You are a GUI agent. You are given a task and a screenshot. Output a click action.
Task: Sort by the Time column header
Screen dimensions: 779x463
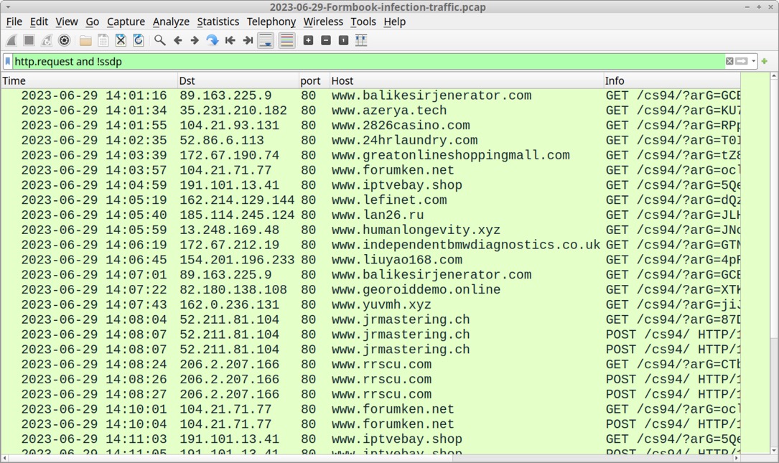pyautogui.click(x=89, y=80)
